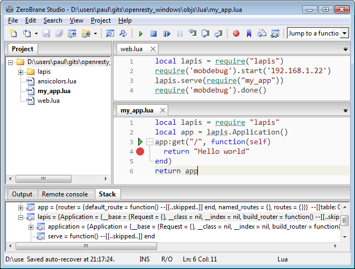Click the Find and Replace toolbar icon
Screen dimensions: 355x269
pyautogui.click(x=123, y=33)
